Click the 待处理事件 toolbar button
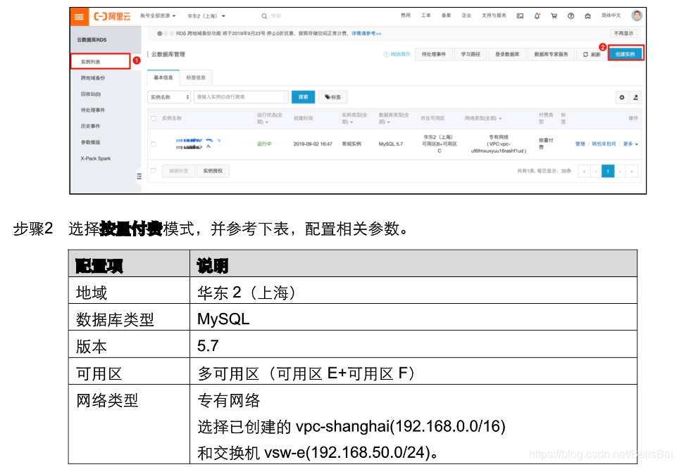Image resolution: width=679 pixels, height=467 pixels. pyautogui.click(x=433, y=54)
